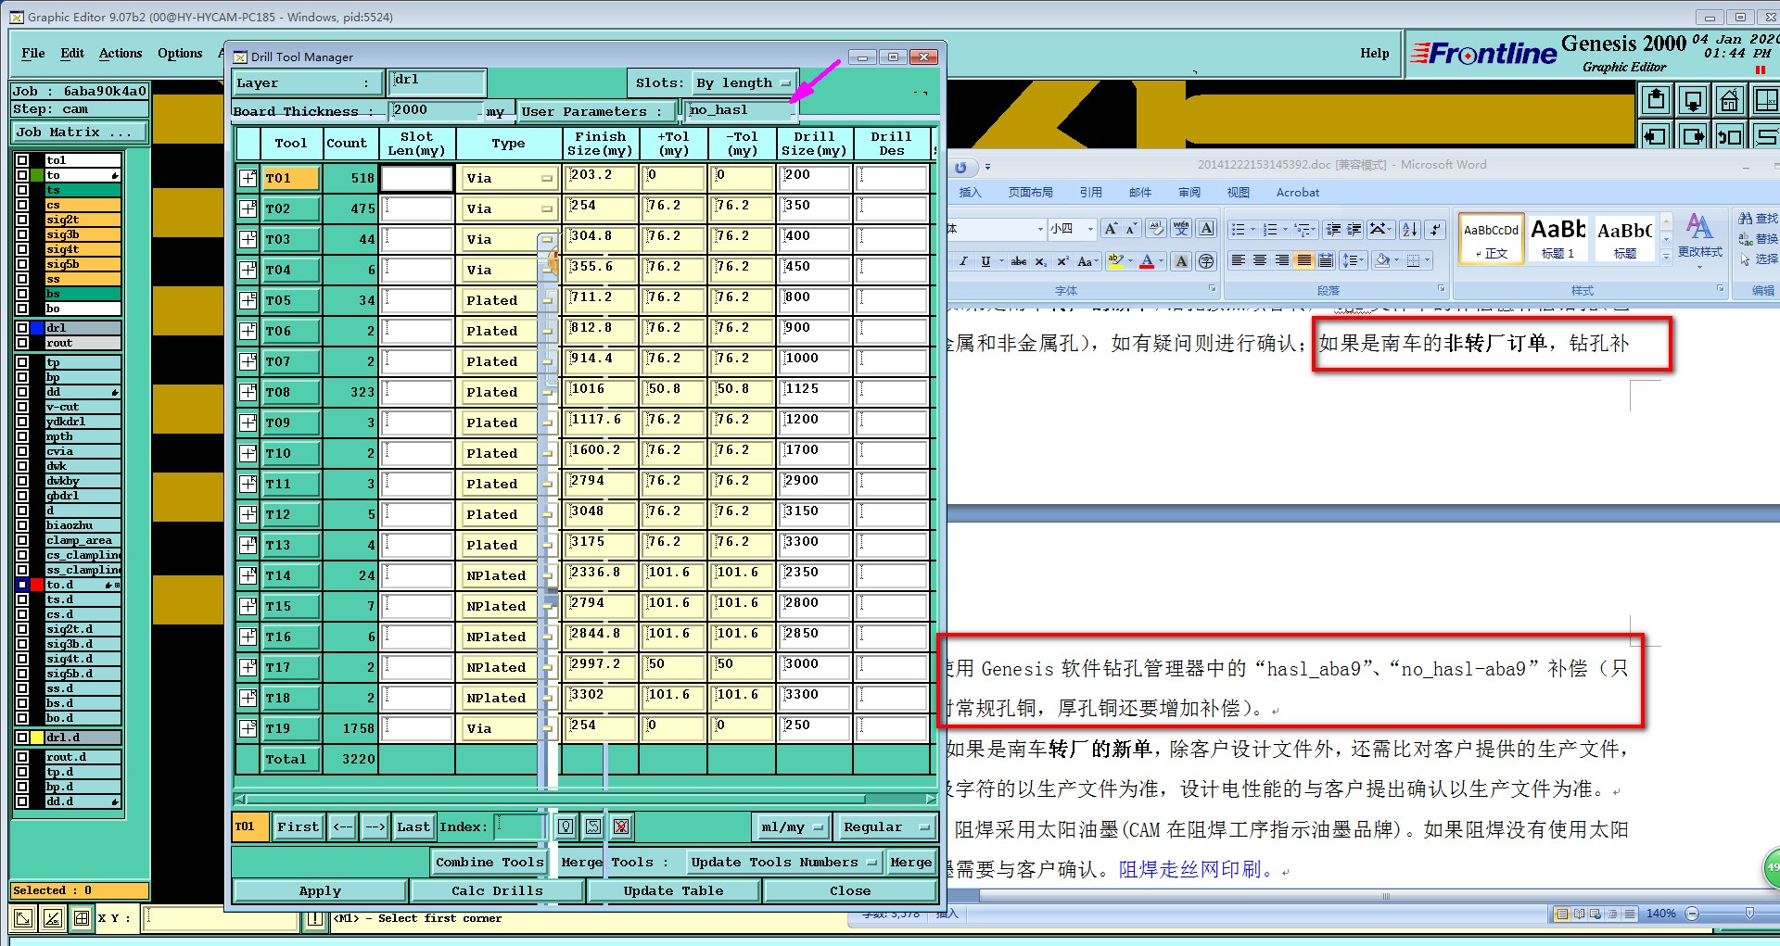
Task: Click Word's Superscript icon
Action: (x=1062, y=261)
